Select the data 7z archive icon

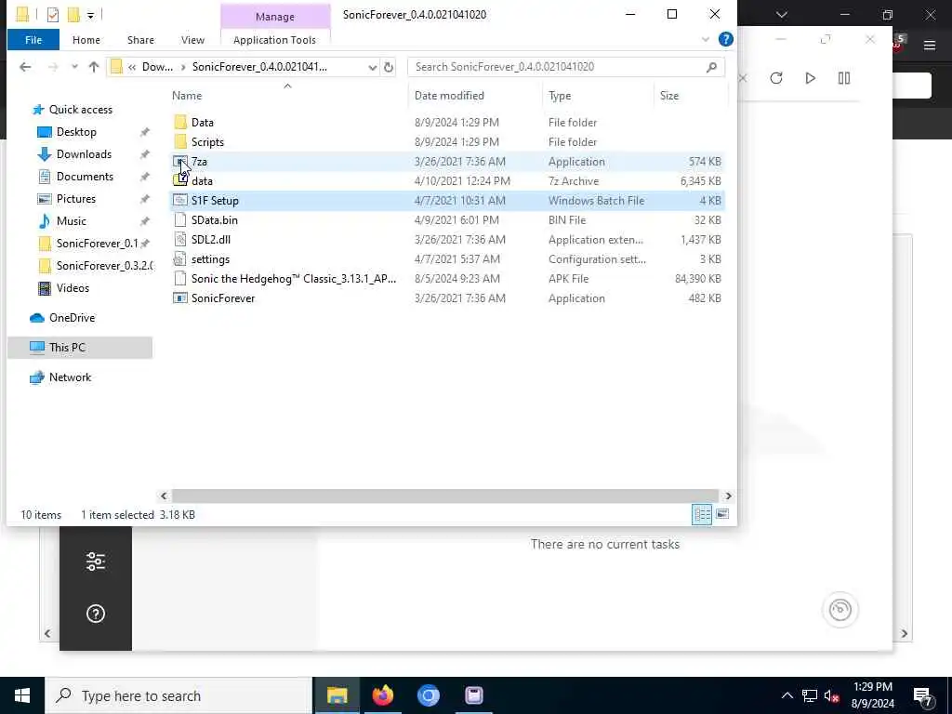pyautogui.click(x=180, y=180)
